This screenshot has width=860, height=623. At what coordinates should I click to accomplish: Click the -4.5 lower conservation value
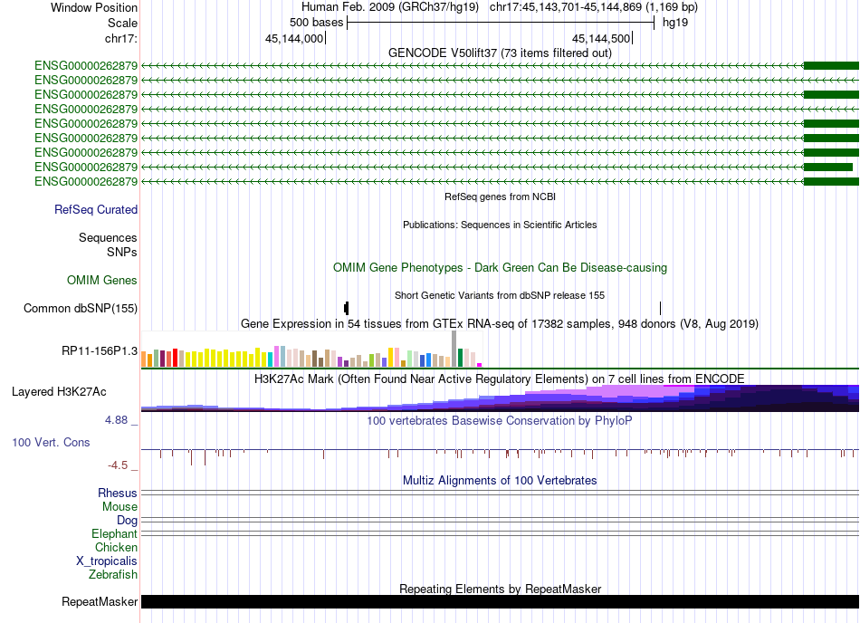118,465
